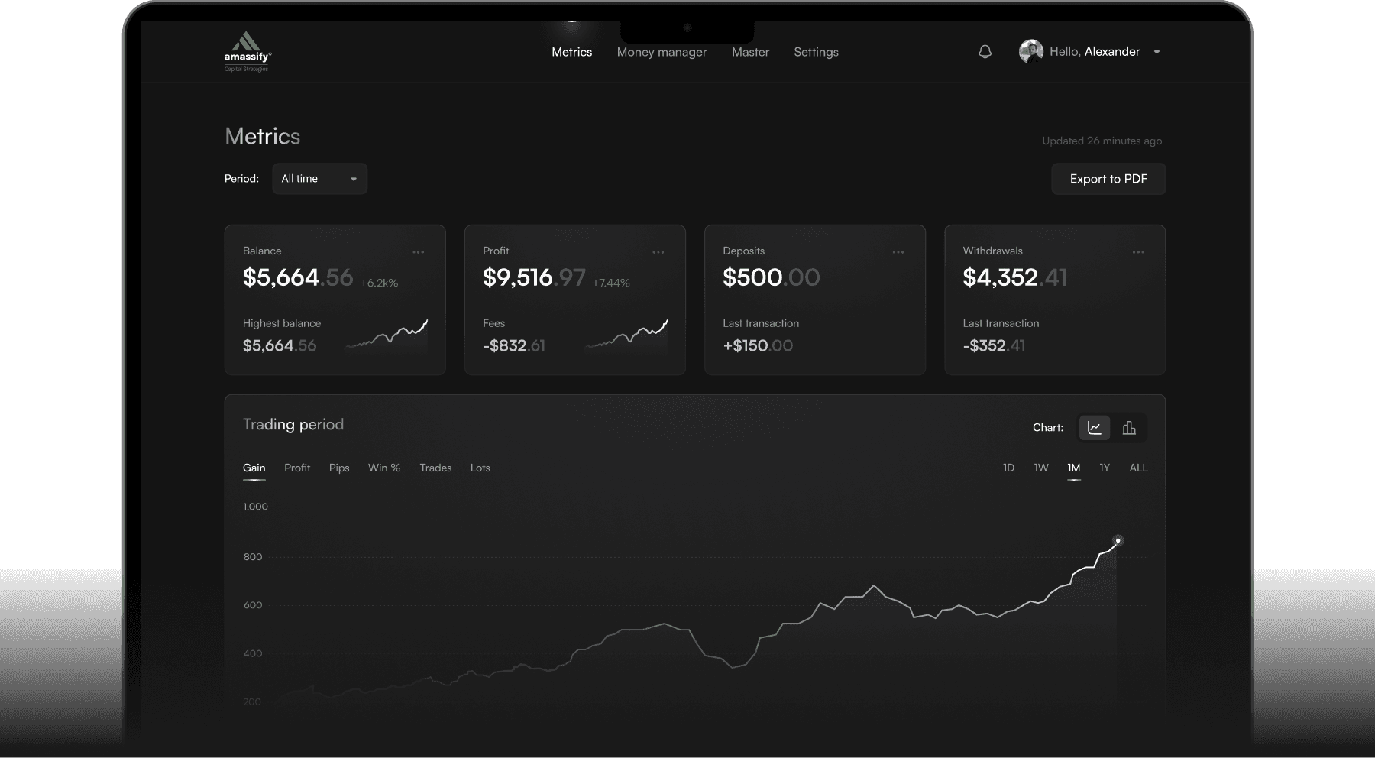Open the Balance card options menu
1375x758 pixels.
pyautogui.click(x=418, y=251)
